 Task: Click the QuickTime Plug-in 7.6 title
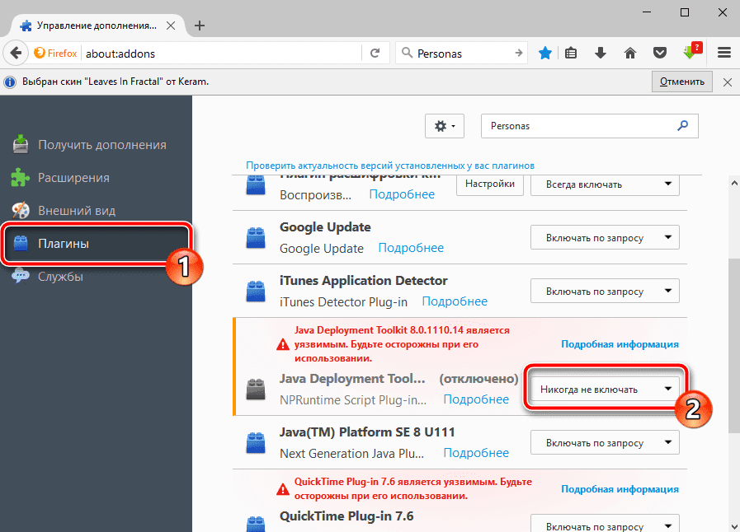(x=346, y=516)
